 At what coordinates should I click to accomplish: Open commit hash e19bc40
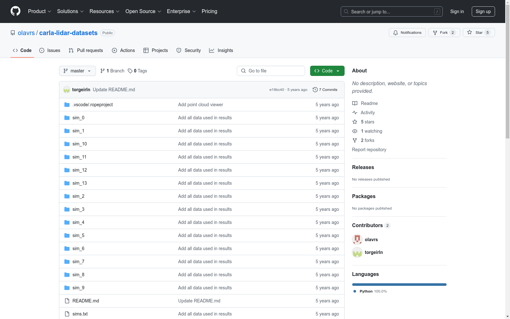pos(277,90)
